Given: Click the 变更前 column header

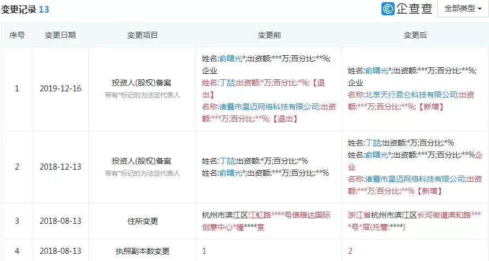Looking at the screenshot, I should (x=269, y=35).
